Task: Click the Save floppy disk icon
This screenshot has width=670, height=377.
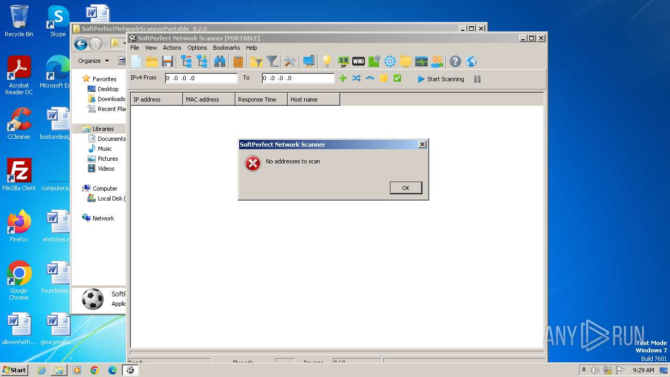Action: [167, 62]
